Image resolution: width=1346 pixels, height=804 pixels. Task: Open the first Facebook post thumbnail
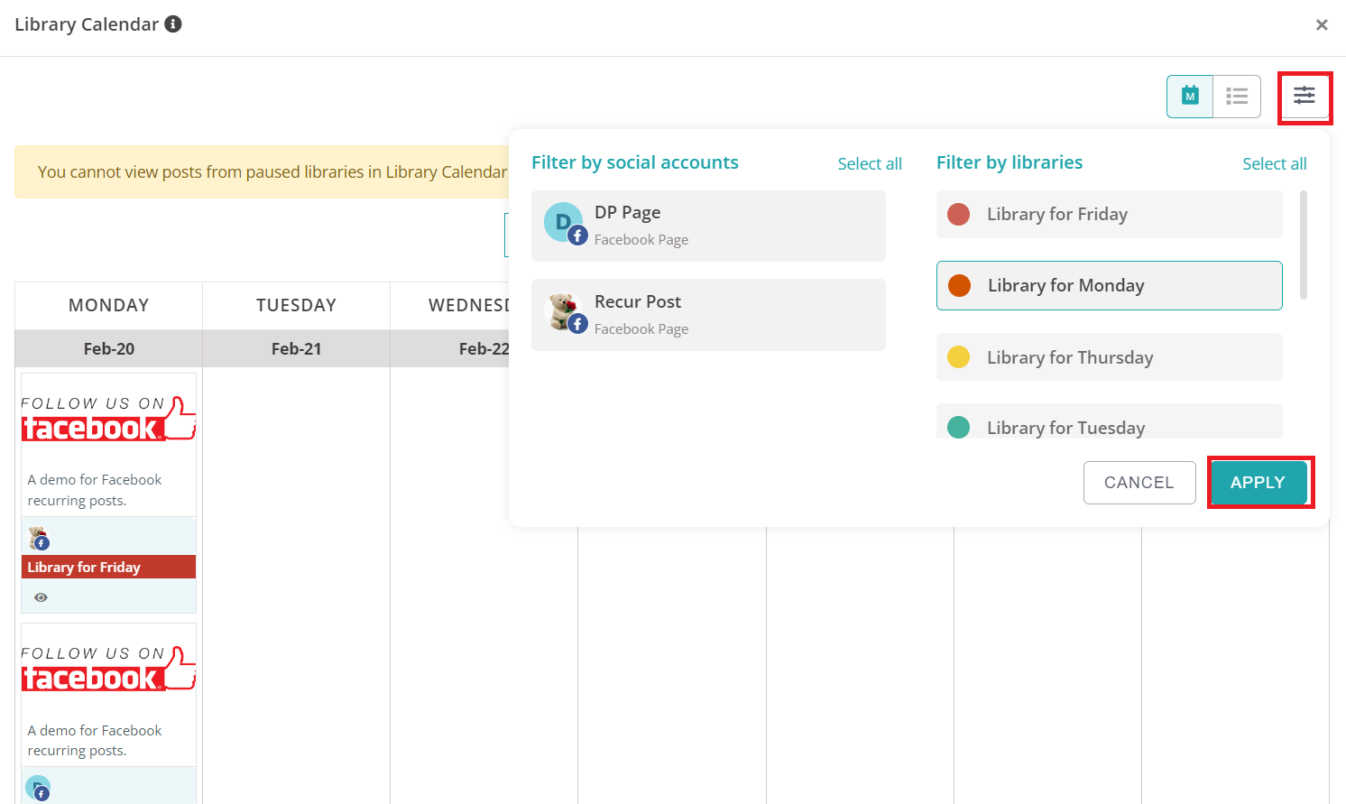(x=108, y=419)
